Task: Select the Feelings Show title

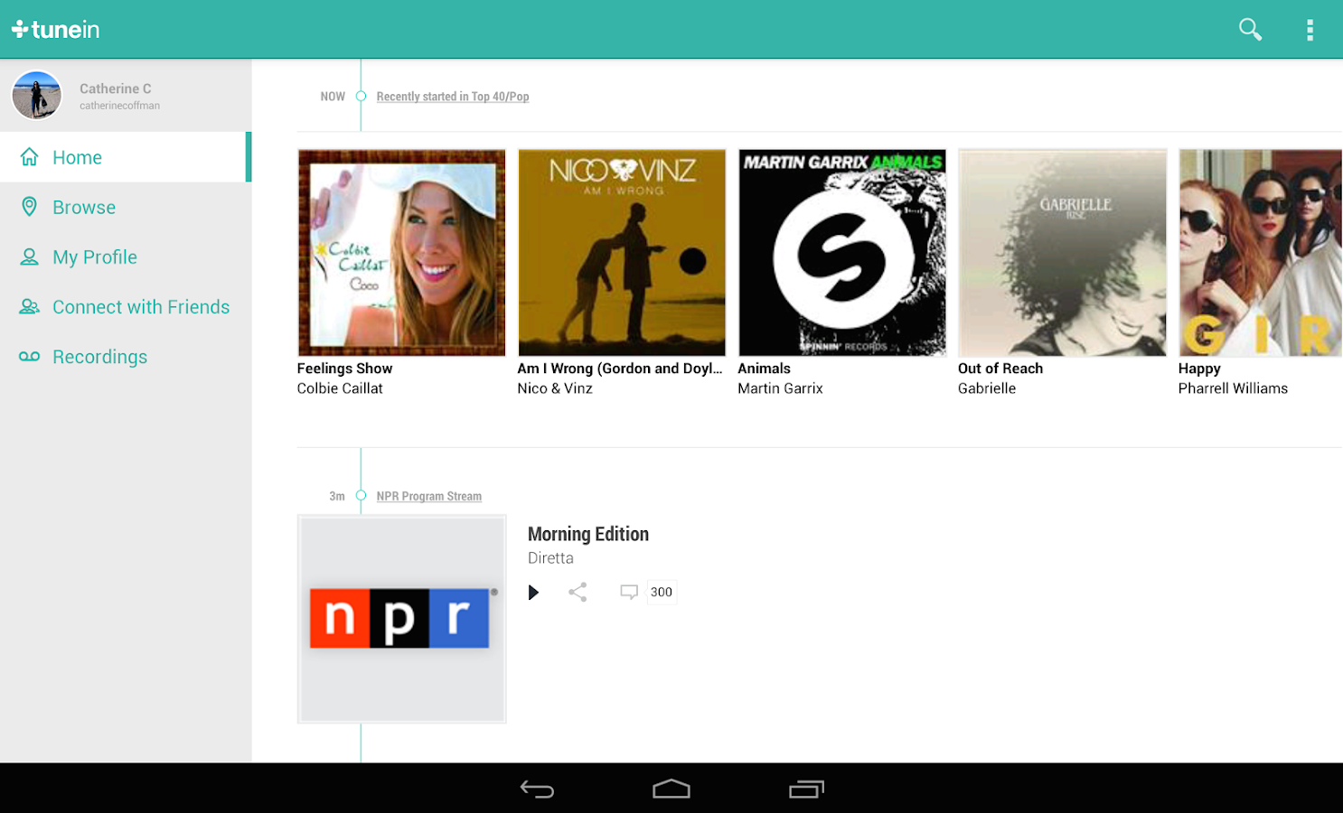Action: pyautogui.click(x=344, y=369)
